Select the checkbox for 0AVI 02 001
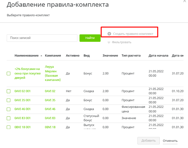 [x=9, y=91]
